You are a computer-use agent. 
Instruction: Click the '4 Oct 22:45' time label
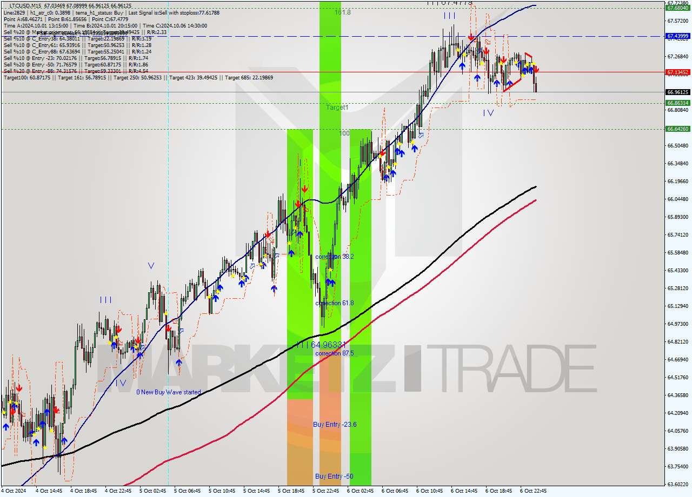[118, 491]
